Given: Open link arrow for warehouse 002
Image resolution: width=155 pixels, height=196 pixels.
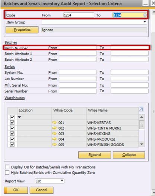Looking at the screenshot, I should [54, 128].
